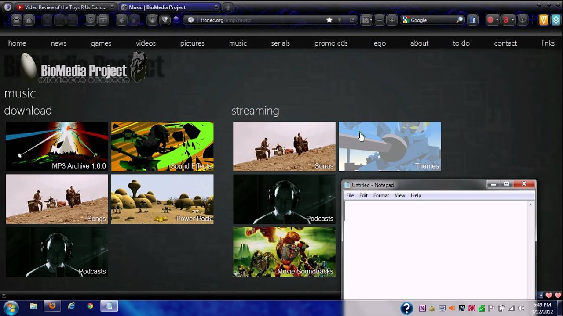Bookmark this page with the star icon

329,20
